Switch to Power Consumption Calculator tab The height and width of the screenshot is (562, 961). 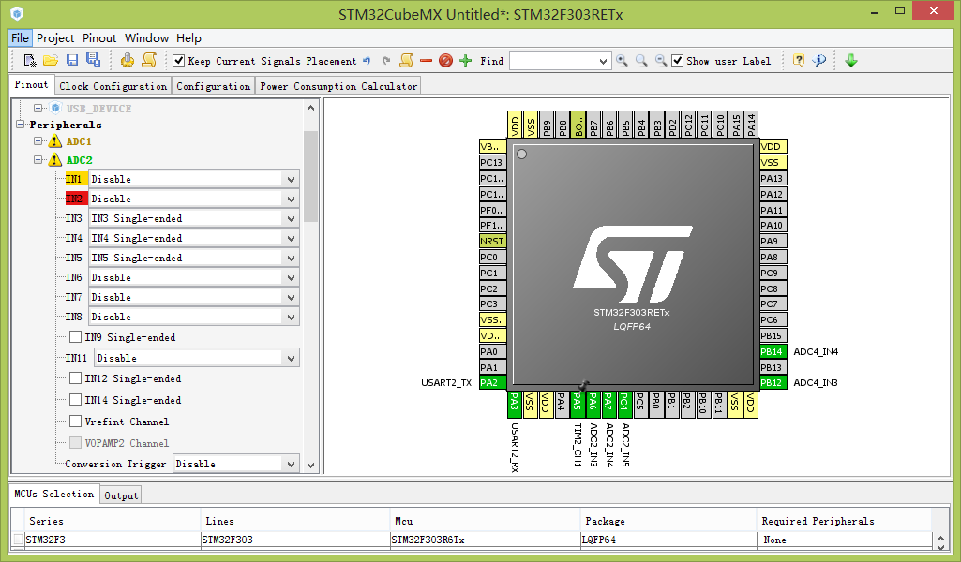pos(338,86)
